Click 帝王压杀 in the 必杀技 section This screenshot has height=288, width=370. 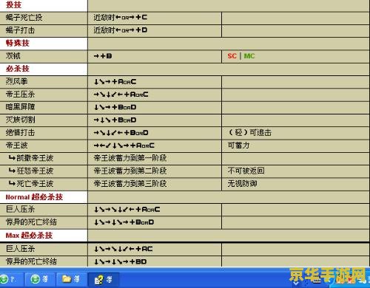pyautogui.click(x=20, y=95)
